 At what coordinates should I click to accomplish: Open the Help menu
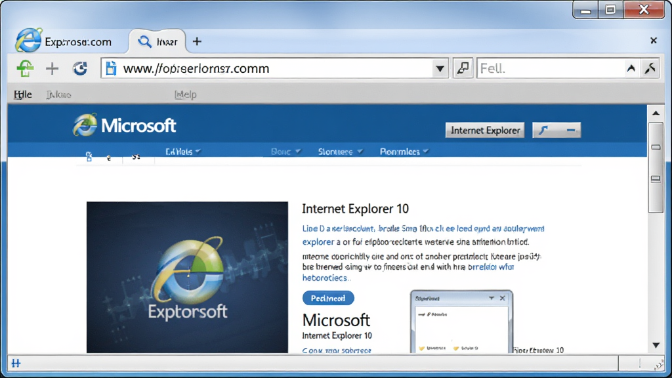186,94
